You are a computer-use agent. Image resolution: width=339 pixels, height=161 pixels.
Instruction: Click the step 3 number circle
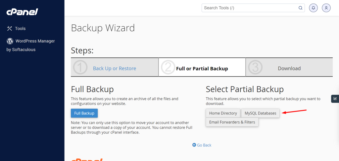(x=255, y=67)
